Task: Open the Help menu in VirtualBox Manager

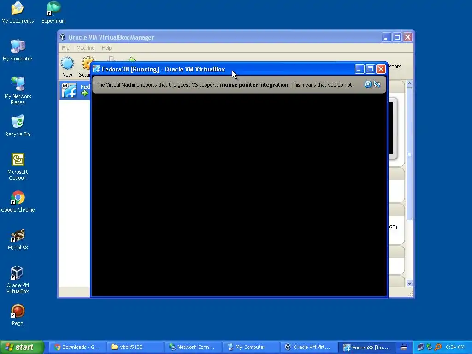Action: (x=106, y=48)
